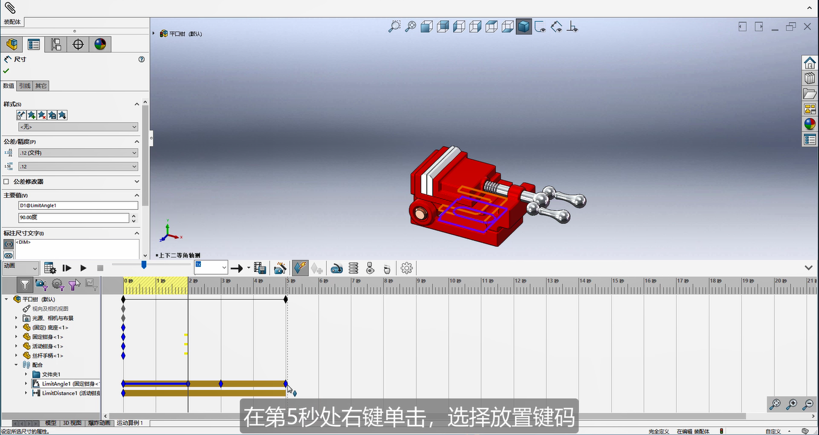The height and width of the screenshot is (435, 819).
Task: Open the .12 tolerance precision dropdown
Action: (79, 167)
